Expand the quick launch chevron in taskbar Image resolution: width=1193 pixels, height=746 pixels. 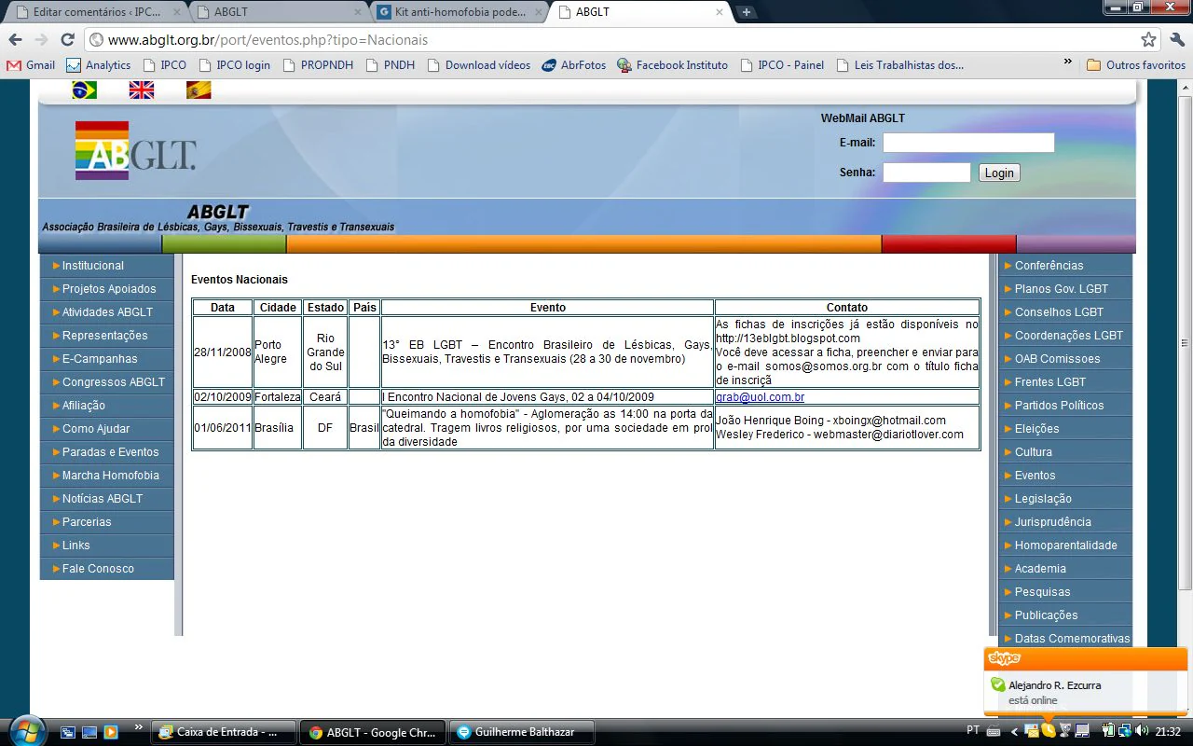tap(139, 727)
